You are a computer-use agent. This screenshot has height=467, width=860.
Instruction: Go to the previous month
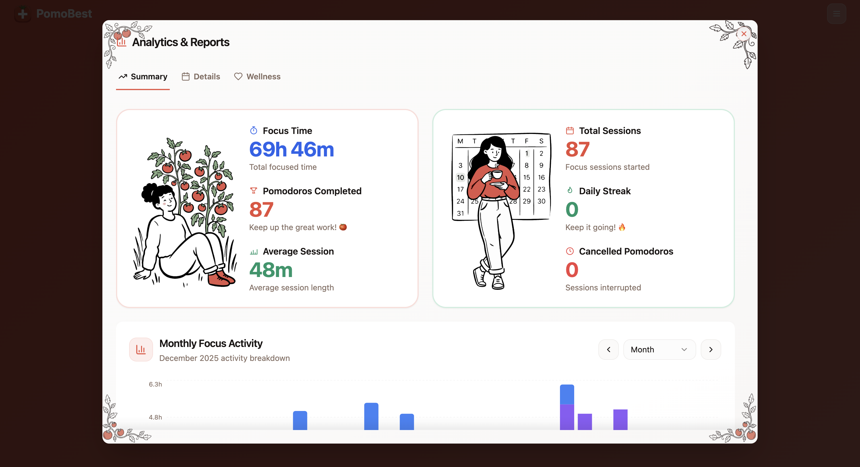coord(608,350)
